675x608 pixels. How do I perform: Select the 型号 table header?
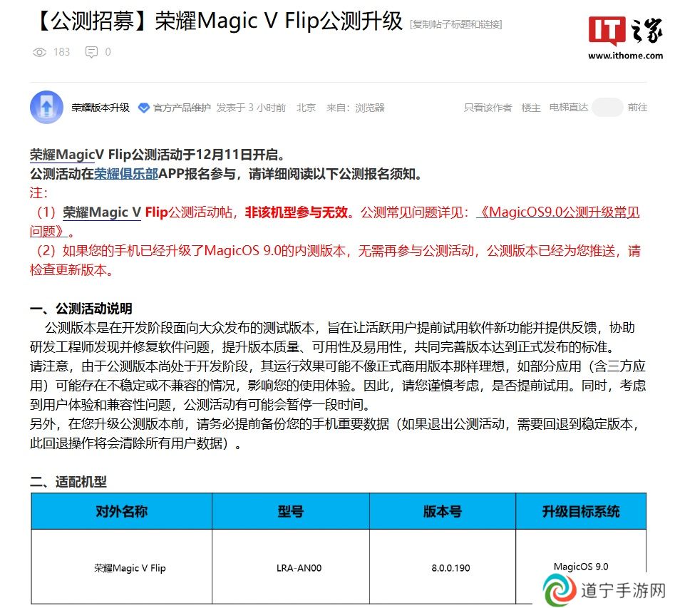point(291,511)
